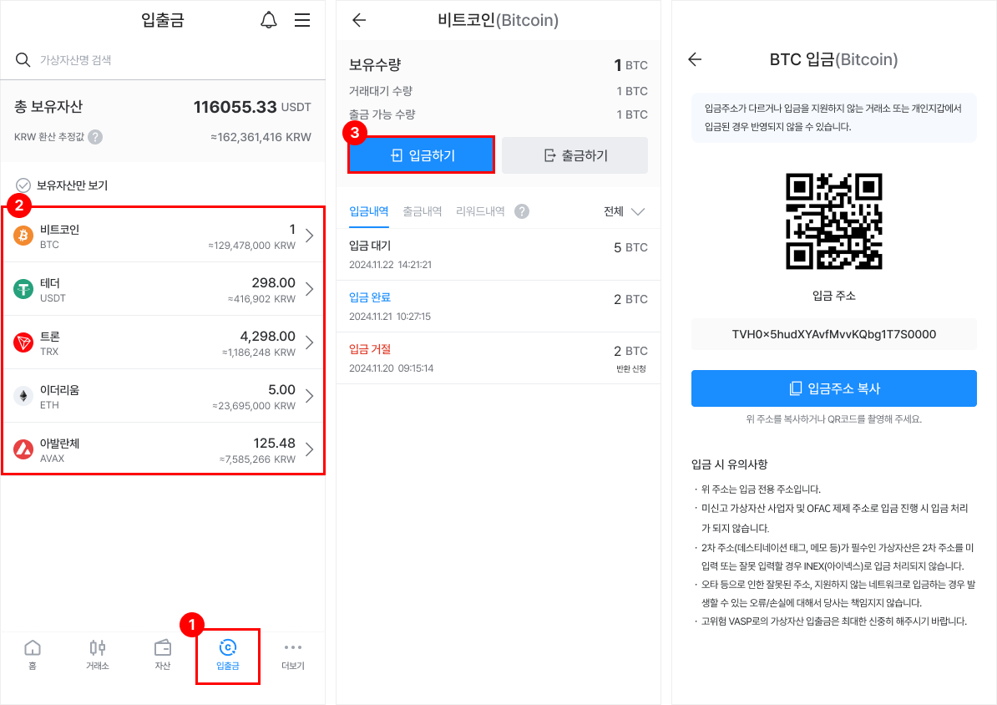This screenshot has height=705, width=997.
Task: Switch to the 입금내역 tab
Action: (x=369, y=211)
